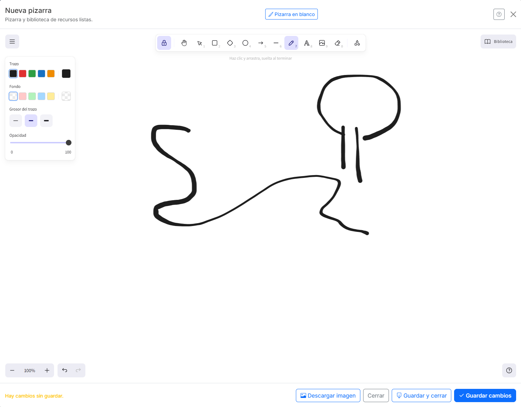Image resolution: width=521 pixels, height=407 pixels.
Task: Set bold stroke width
Action: (31, 121)
